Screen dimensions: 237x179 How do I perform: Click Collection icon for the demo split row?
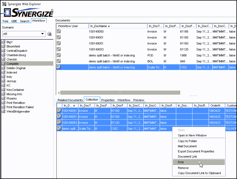(x=59, y=128)
